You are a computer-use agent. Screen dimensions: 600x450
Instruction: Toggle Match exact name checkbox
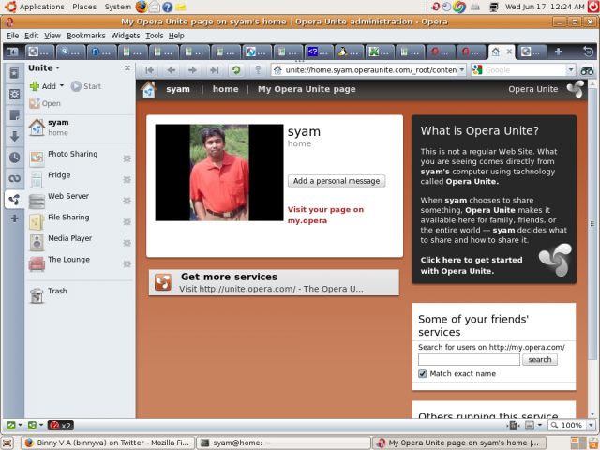coord(423,373)
